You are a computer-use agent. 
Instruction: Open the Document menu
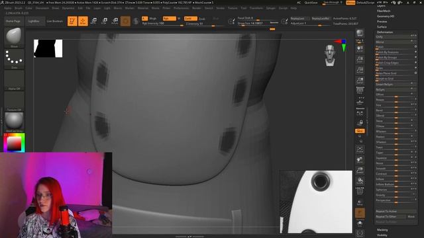(42, 9)
